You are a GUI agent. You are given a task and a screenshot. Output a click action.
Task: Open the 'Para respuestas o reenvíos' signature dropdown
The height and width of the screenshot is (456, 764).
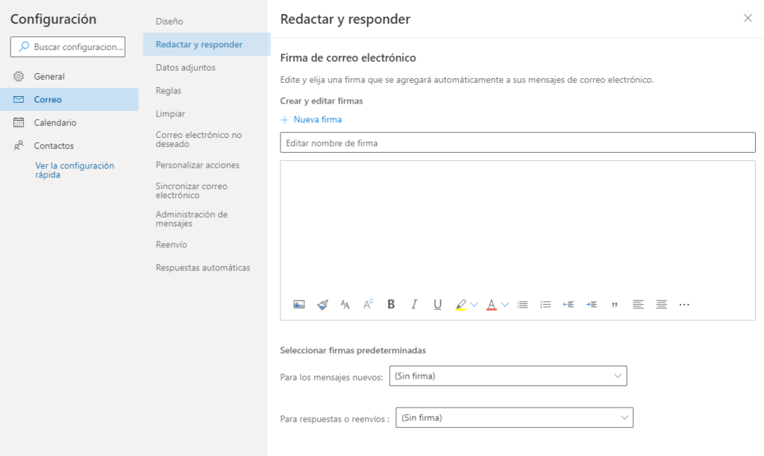(x=514, y=418)
